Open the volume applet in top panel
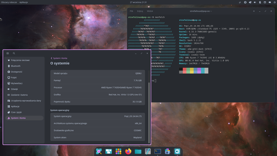This screenshot has height=156, width=277. [x=255, y=2]
